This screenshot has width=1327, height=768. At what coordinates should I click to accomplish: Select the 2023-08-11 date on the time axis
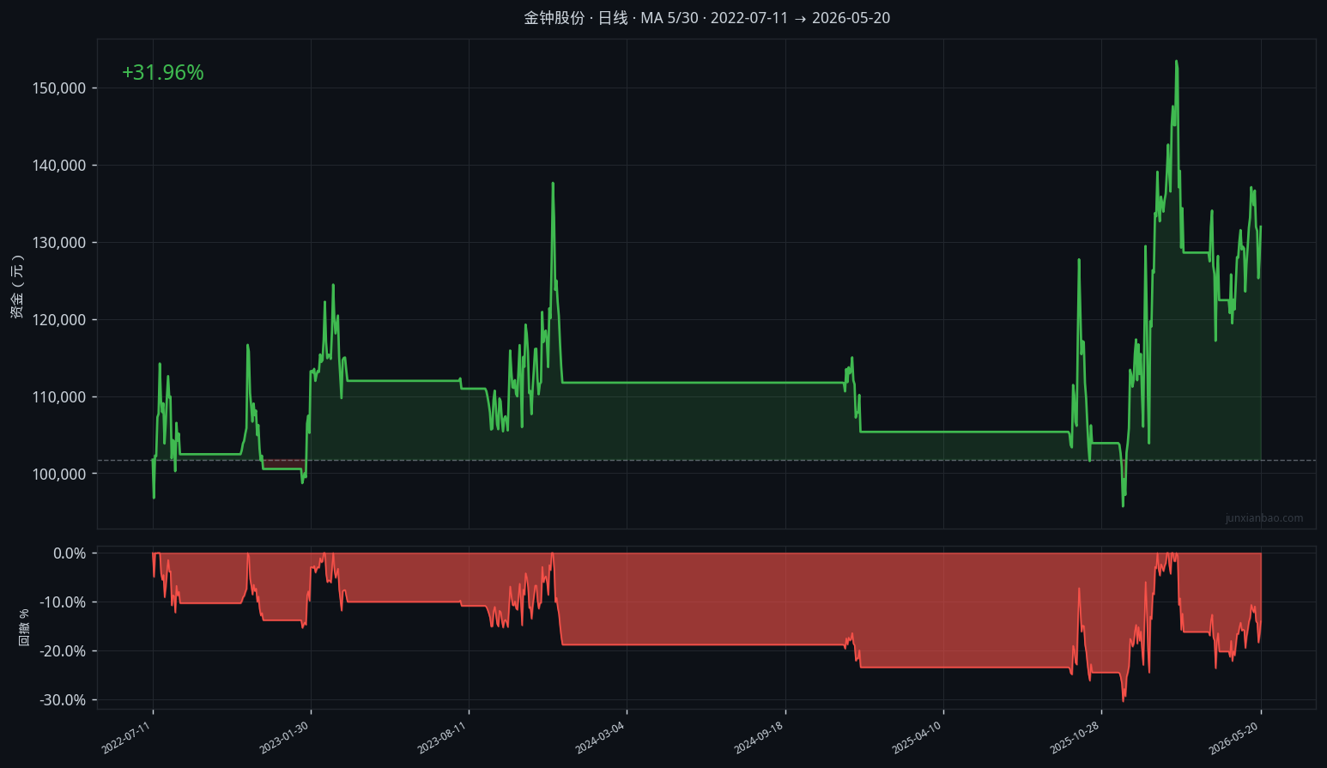click(442, 738)
